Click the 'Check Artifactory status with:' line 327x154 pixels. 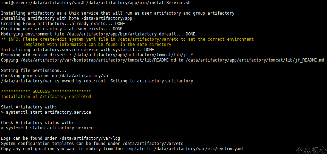[37, 123]
